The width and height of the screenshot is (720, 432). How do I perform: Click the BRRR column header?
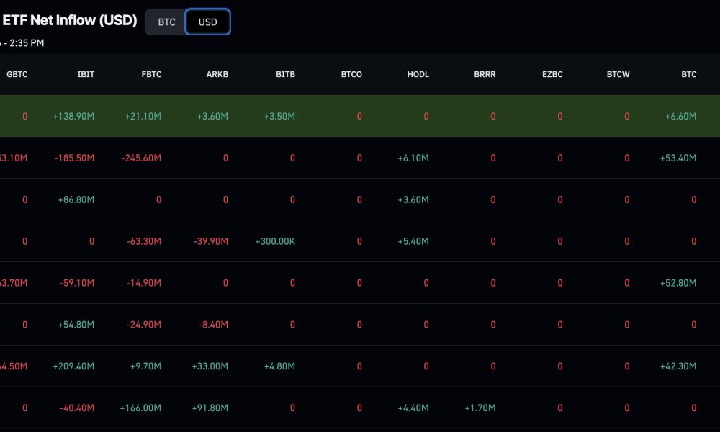pos(485,74)
